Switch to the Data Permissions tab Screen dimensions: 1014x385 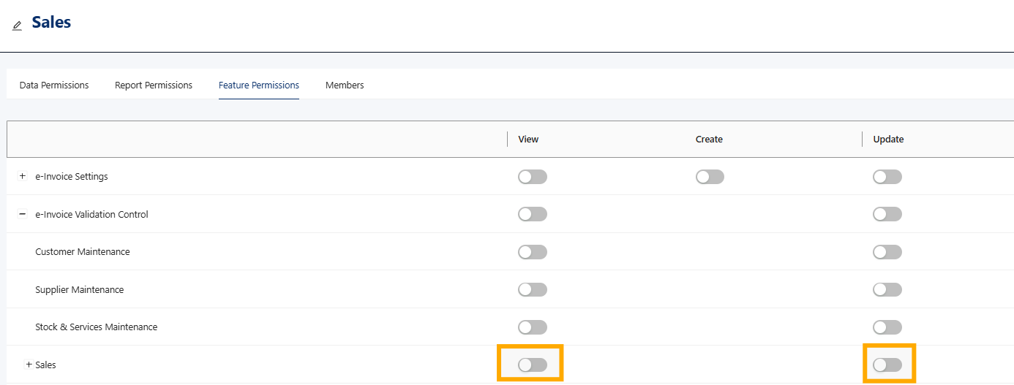54,85
